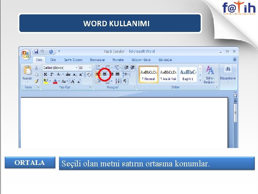Open the Calibri (Gövde) font name dropdown
This screenshot has height=194, width=258.
click(77, 68)
